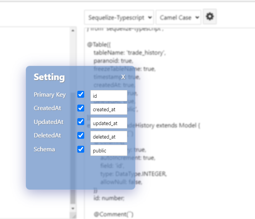
Task: Toggle the Primary Key checkbox
Action: (81, 94)
